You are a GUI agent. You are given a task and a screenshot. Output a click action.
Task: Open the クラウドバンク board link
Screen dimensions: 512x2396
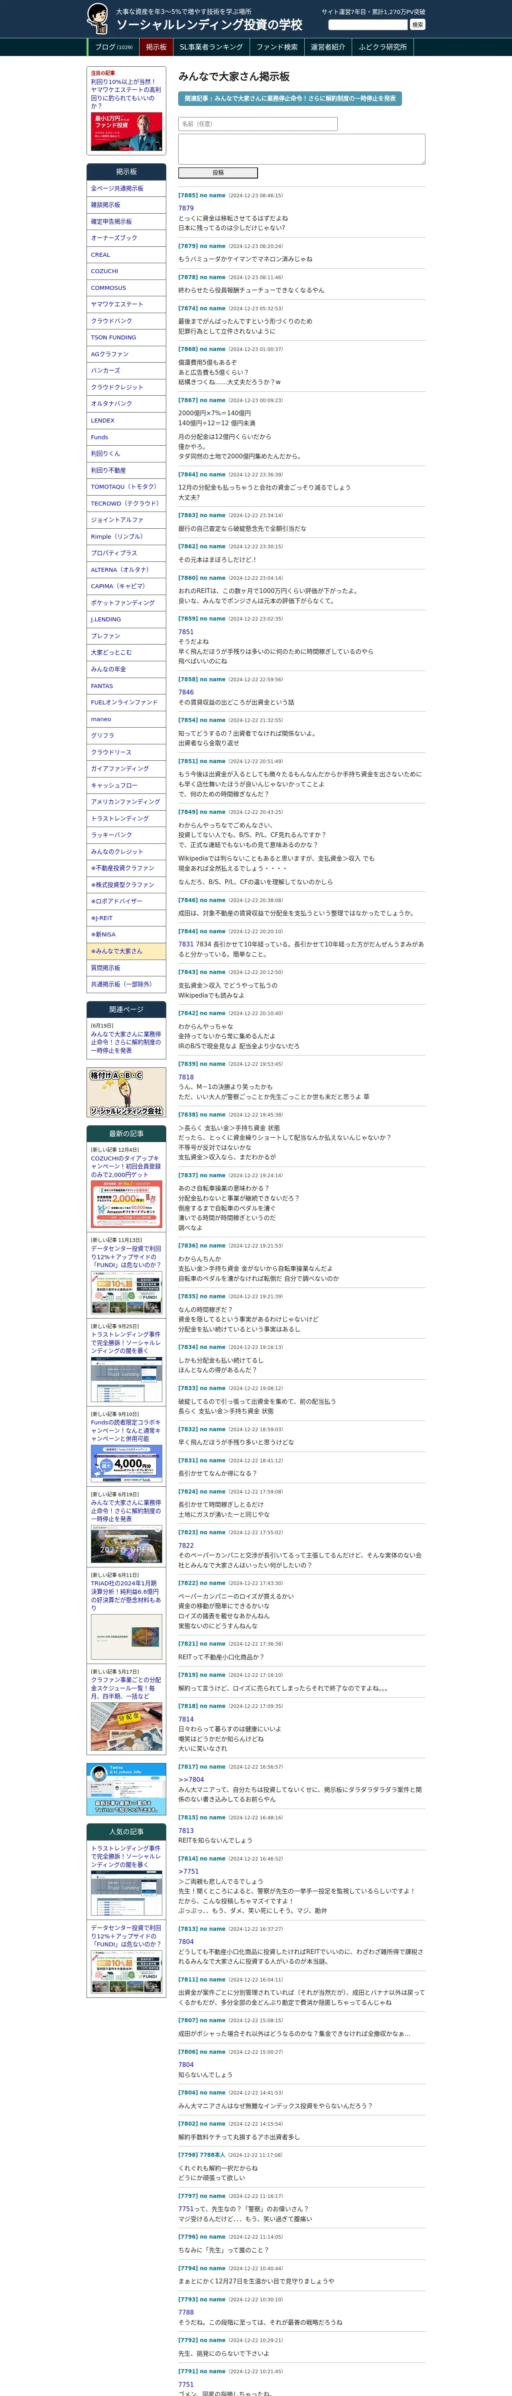[x=126, y=321]
